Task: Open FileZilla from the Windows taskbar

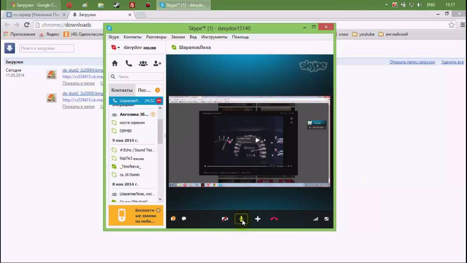Action: tap(132, 5)
